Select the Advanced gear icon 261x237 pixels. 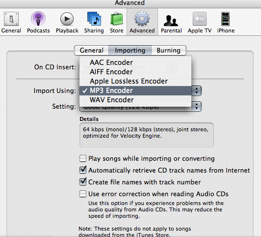142,19
